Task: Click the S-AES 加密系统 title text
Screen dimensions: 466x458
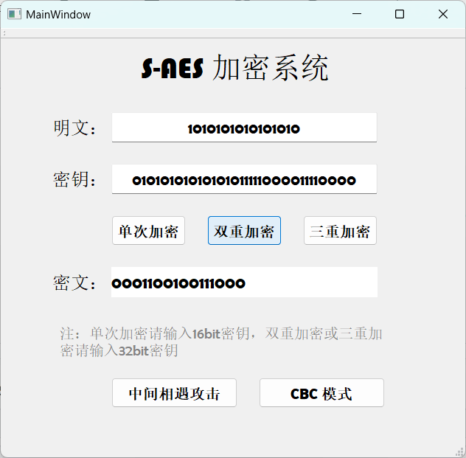Action: pyautogui.click(x=234, y=68)
